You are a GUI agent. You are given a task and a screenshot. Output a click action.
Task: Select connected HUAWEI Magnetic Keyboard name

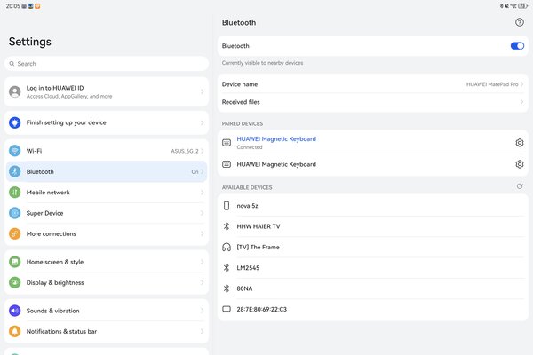click(x=276, y=139)
